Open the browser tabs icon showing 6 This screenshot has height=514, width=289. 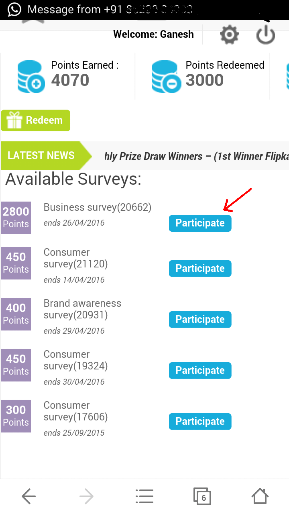tap(202, 496)
